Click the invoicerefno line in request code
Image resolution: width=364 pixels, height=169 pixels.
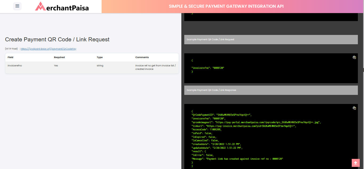click(x=208, y=68)
